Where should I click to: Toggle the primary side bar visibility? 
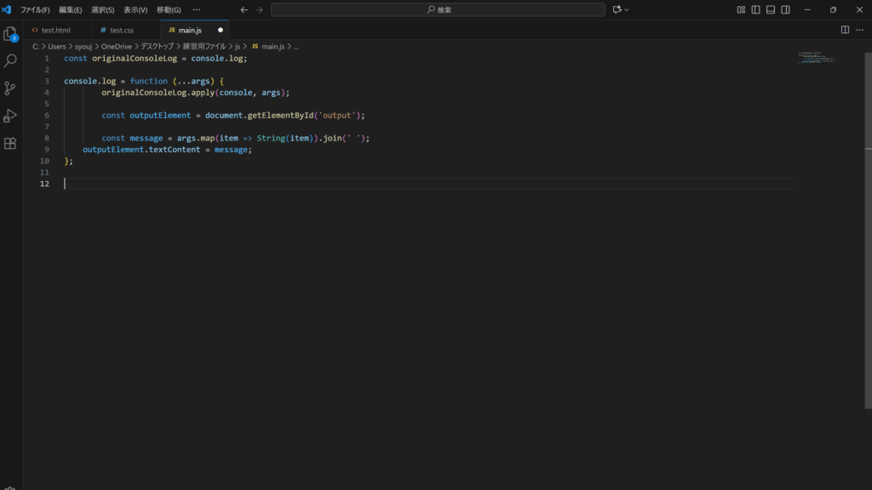755,9
